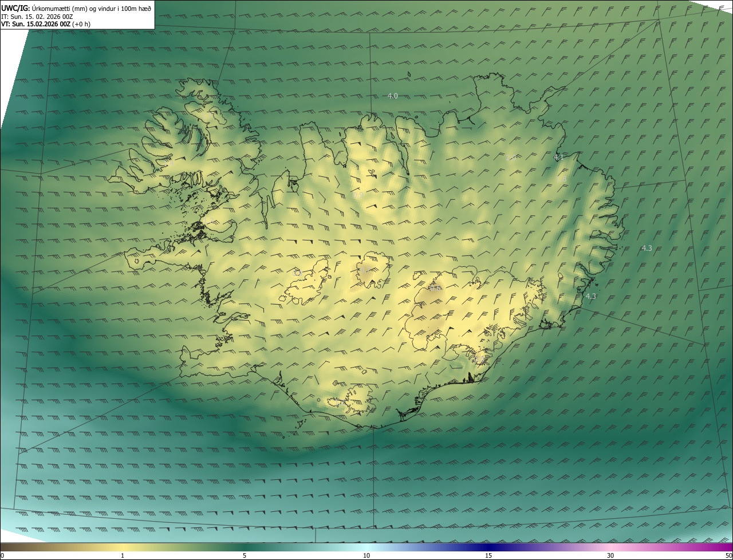Screen dimensions: 733x560
Task: Click the '5' tick on the color scale
Action: 245,556
